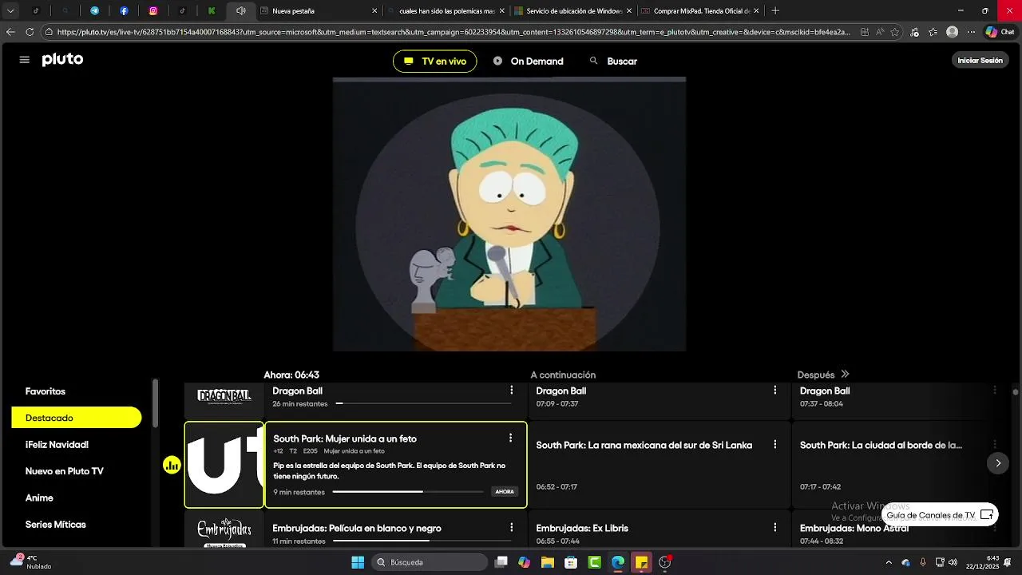Show hidden system tray icons
The image size is (1022, 575).
click(x=889, y=562)
